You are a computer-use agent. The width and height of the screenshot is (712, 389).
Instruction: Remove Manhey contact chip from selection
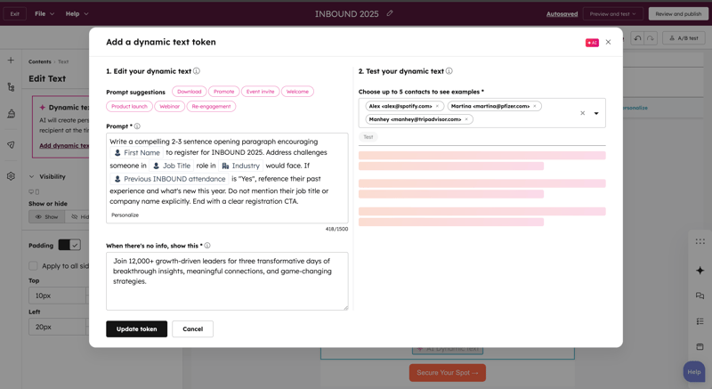466,119
